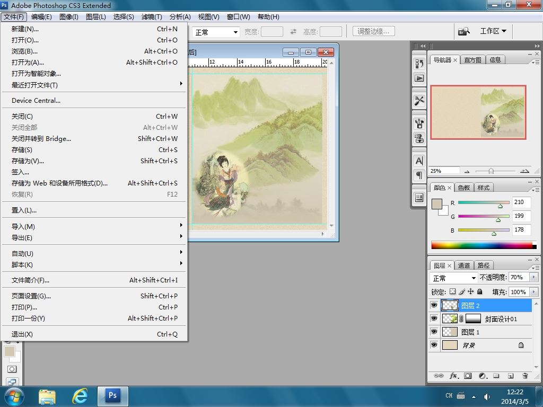Viewport: 543px width, 407px height.
Task: Switch to the 通道 tab
Action: pos(463,266)
